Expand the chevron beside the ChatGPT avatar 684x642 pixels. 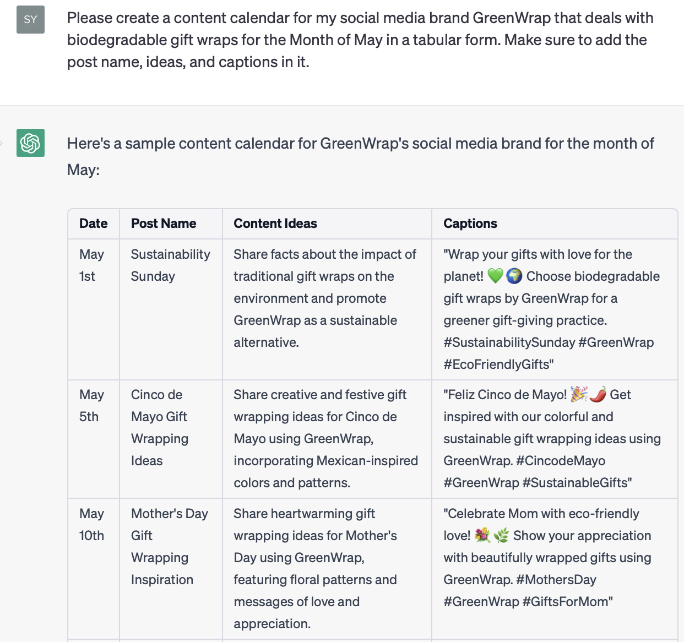3,143
